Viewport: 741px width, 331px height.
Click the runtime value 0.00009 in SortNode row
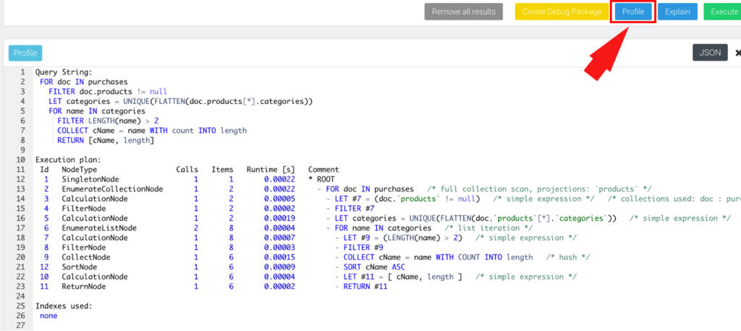(280, 267)
